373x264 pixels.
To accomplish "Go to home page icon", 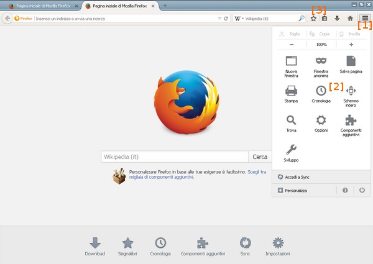I will (x=350, y=18).
